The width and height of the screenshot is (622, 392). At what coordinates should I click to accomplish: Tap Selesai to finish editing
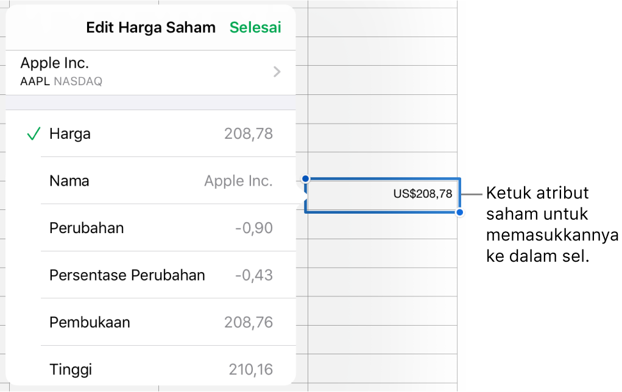[x=255, y=27]
